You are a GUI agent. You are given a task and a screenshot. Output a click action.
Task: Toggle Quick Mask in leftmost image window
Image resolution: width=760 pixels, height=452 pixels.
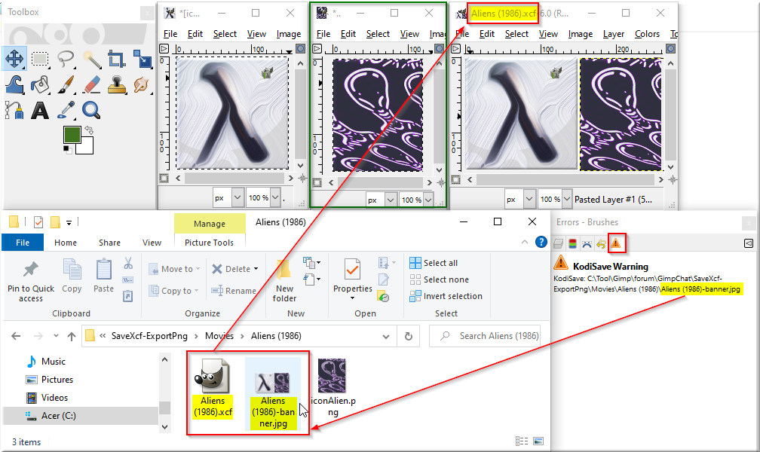(164, 179)
